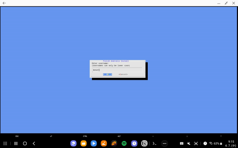Open the Gallery app

coord(104,144)
